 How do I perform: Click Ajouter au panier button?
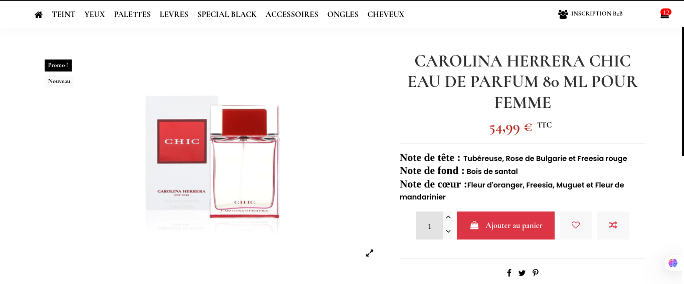(505, 225)
